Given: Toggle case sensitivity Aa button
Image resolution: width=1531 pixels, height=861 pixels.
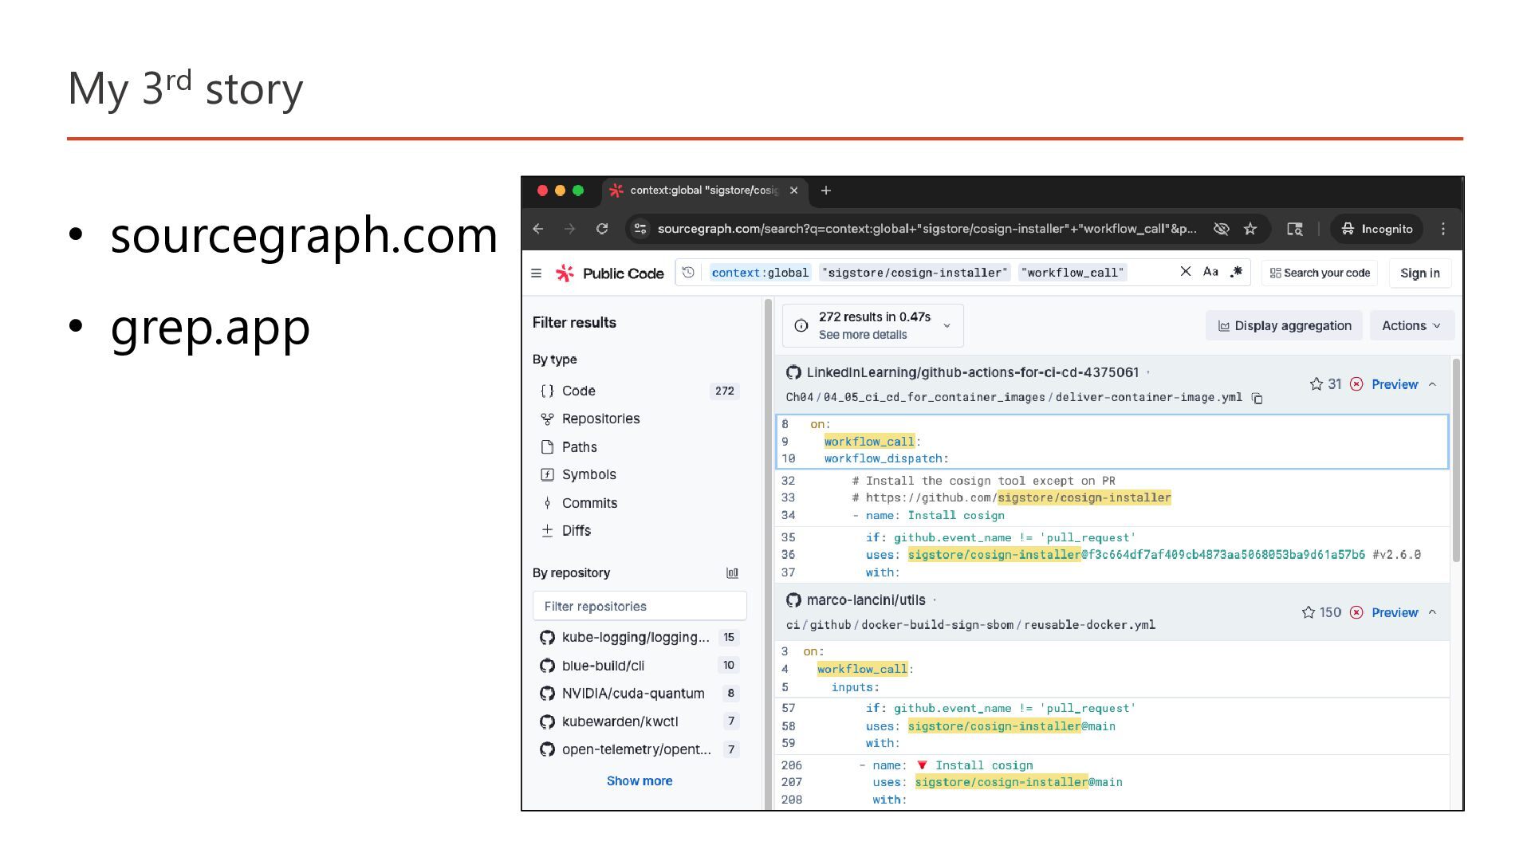Looking at the screenshot, I should 1210,272.
